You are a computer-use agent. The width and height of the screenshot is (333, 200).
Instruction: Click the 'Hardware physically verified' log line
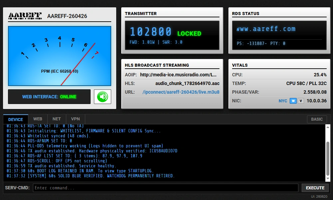92,151
